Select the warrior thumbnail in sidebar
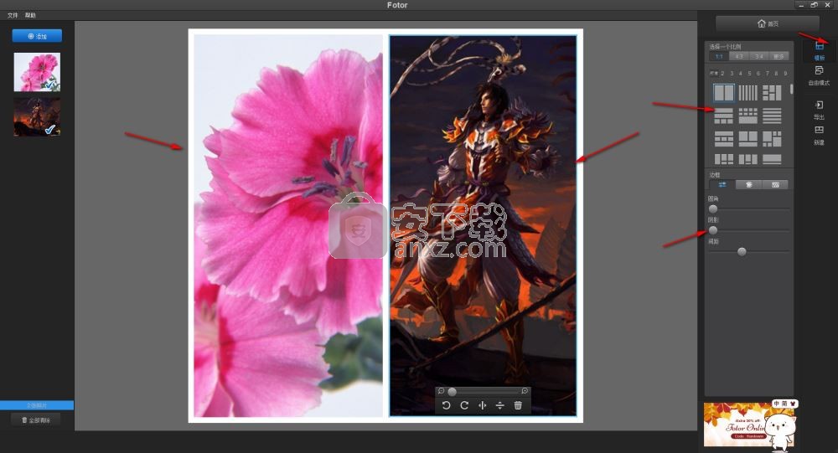 pyautogui.click(x=37, y=116)
